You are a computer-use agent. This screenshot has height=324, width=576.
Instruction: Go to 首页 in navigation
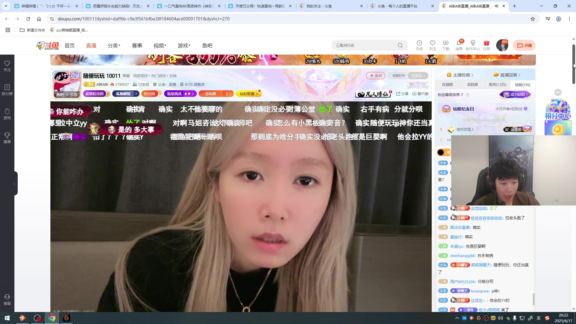point(70,46)
